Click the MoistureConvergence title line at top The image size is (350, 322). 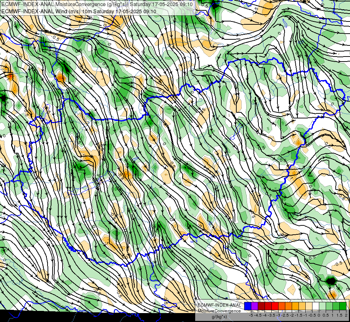97,4
